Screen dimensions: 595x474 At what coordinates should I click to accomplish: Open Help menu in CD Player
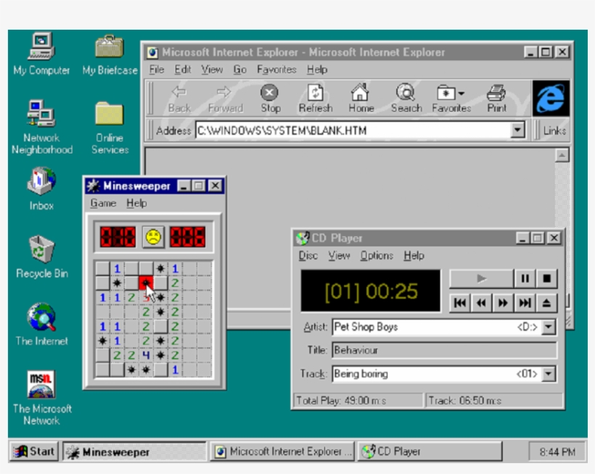(x=414, y=256)
